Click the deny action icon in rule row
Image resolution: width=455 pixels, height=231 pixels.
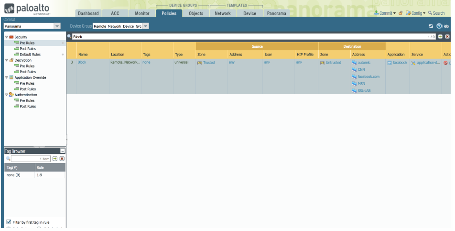click(445, 63)
